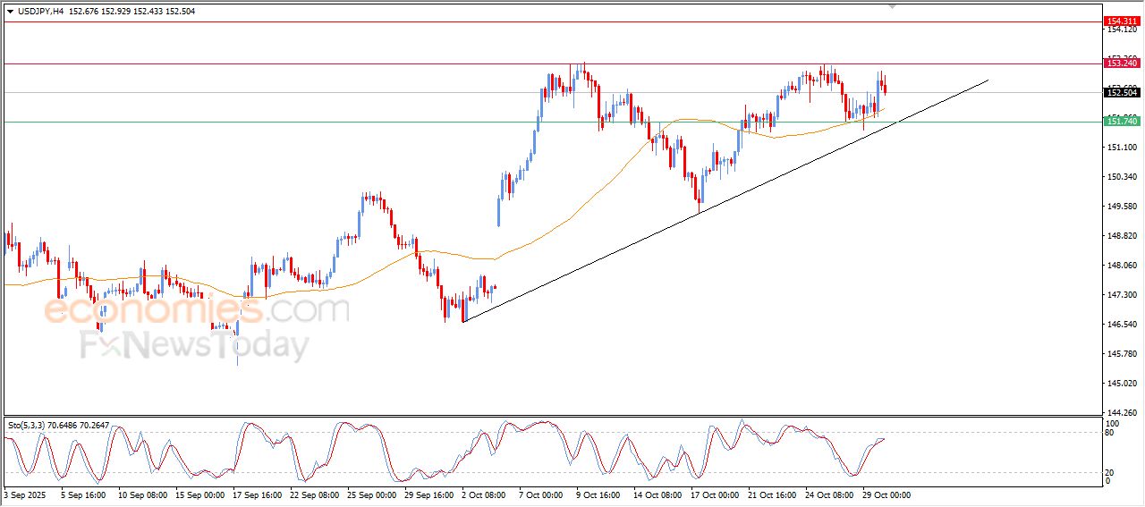Click the red 153.240 price label
The height and width of the screenshot is (507, 1145).
(1122, 63)
